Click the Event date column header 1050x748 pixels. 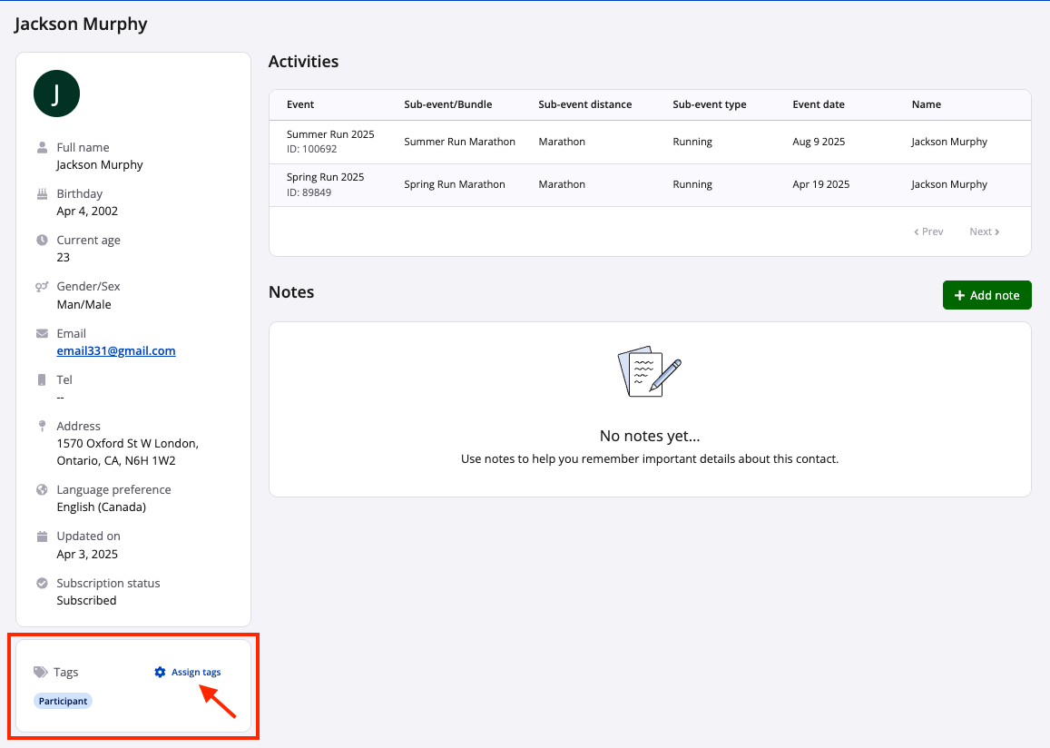[818, 104]
